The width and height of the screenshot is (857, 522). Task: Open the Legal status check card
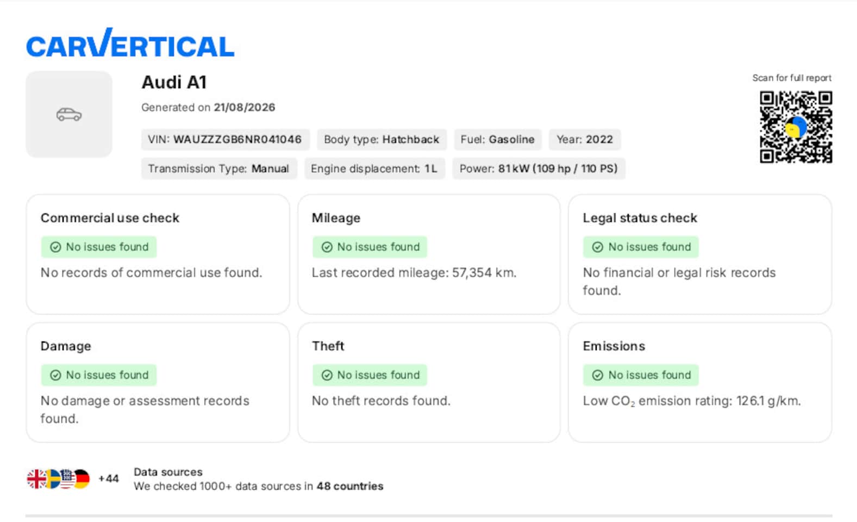pyautogui.click(x=700, y=254)
